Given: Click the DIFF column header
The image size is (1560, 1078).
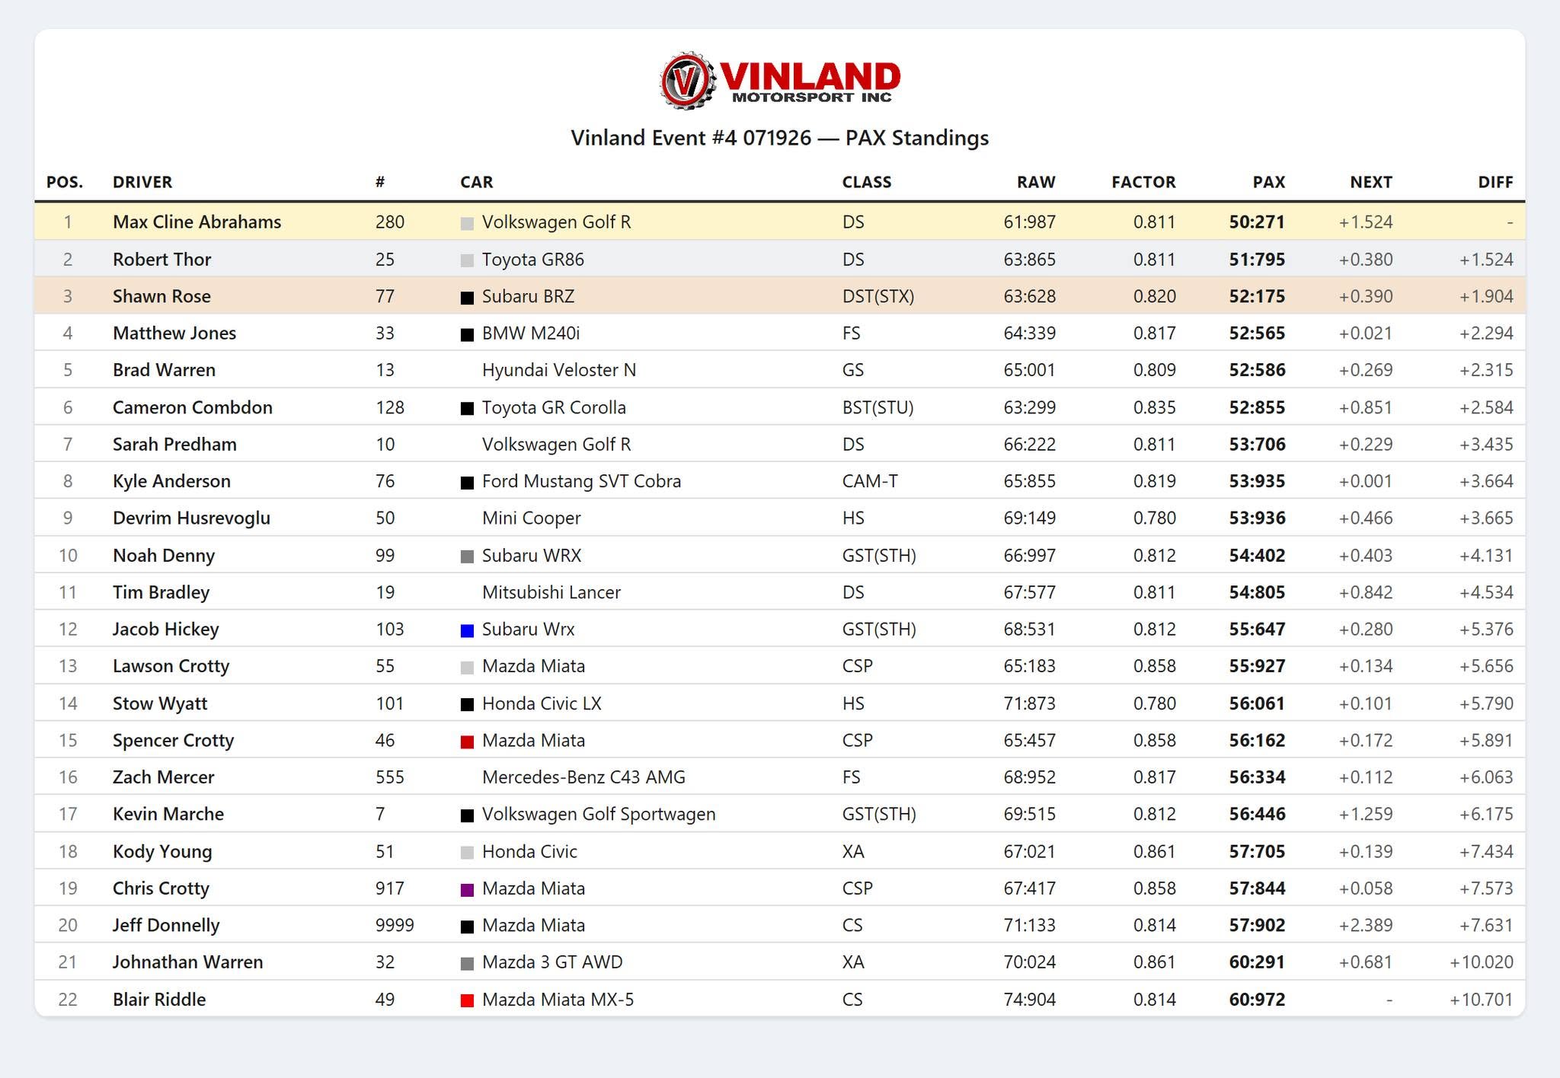Looking at the screenshot, I should 1495,182.
